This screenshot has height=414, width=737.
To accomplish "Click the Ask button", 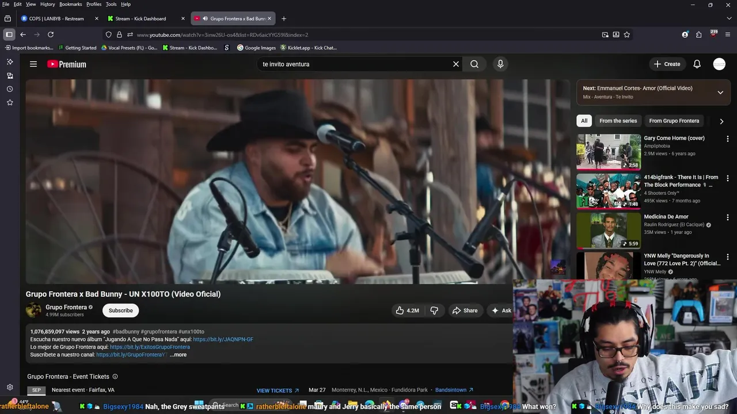I will point(500,310).
